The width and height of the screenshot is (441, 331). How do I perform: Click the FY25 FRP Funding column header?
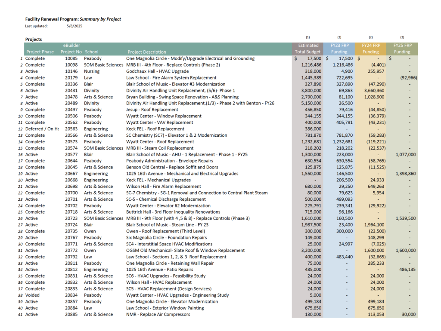[x=402, y=49]
